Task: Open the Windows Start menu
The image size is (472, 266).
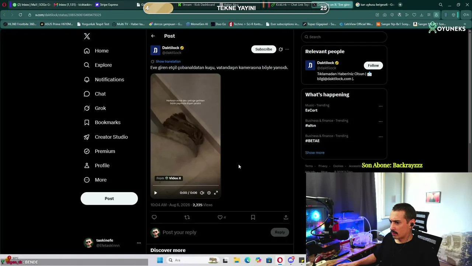Action: pos(160,260)
